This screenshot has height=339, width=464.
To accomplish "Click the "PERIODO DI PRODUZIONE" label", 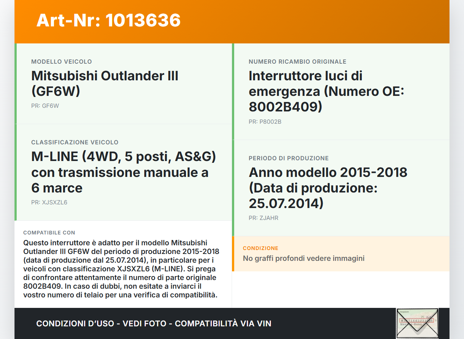I will [289, 158].
